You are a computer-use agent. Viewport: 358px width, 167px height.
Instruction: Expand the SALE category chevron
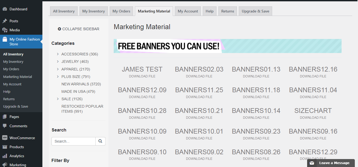point(58,99)
